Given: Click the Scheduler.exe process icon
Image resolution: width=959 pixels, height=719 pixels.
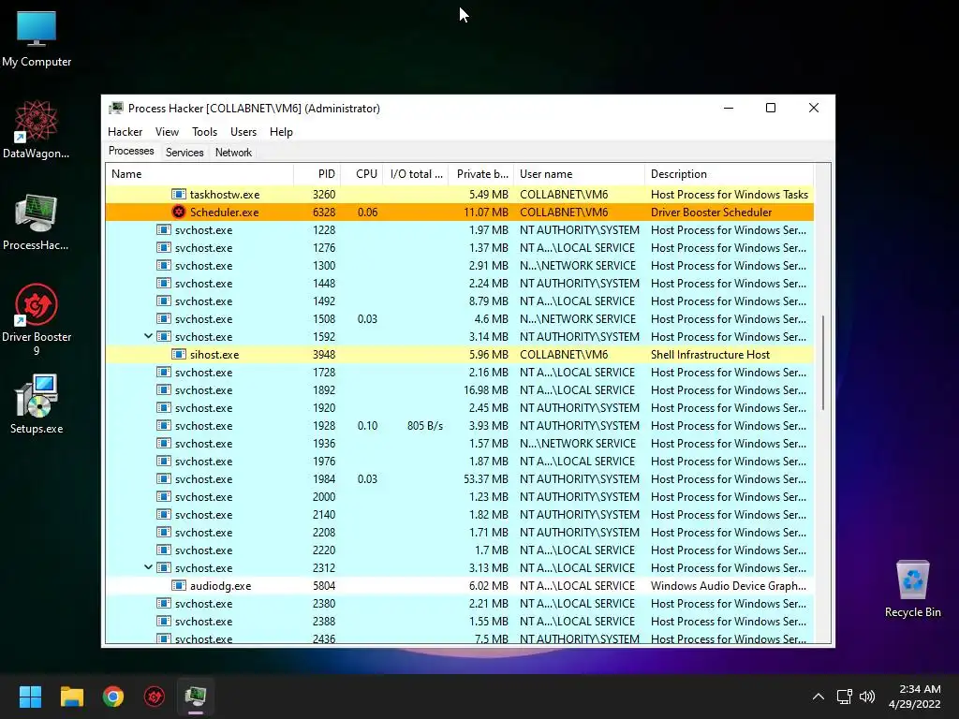Looking at the screenshot, I should (x=179, y=213).
